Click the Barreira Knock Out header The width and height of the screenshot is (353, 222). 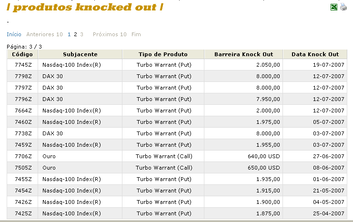coord(243,54)
